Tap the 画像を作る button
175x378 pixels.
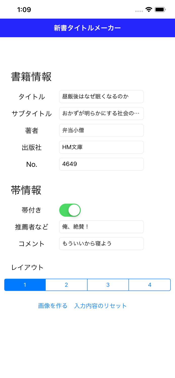click(x=52, y=306)
